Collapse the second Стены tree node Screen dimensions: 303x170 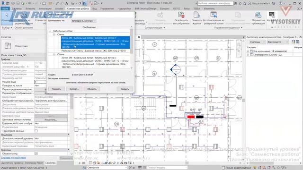click(54, 54)
